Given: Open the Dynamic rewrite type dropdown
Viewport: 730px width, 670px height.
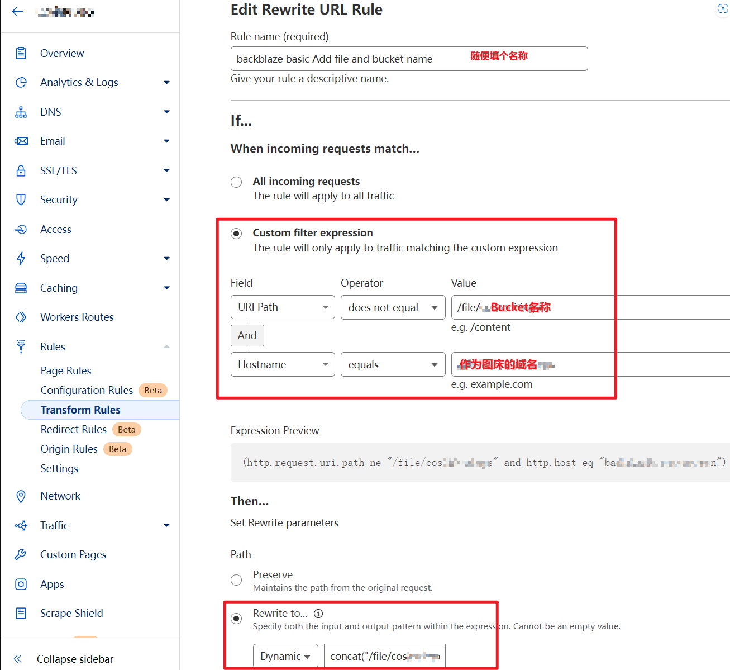Looking at the screenshot, I should (285, 656).
